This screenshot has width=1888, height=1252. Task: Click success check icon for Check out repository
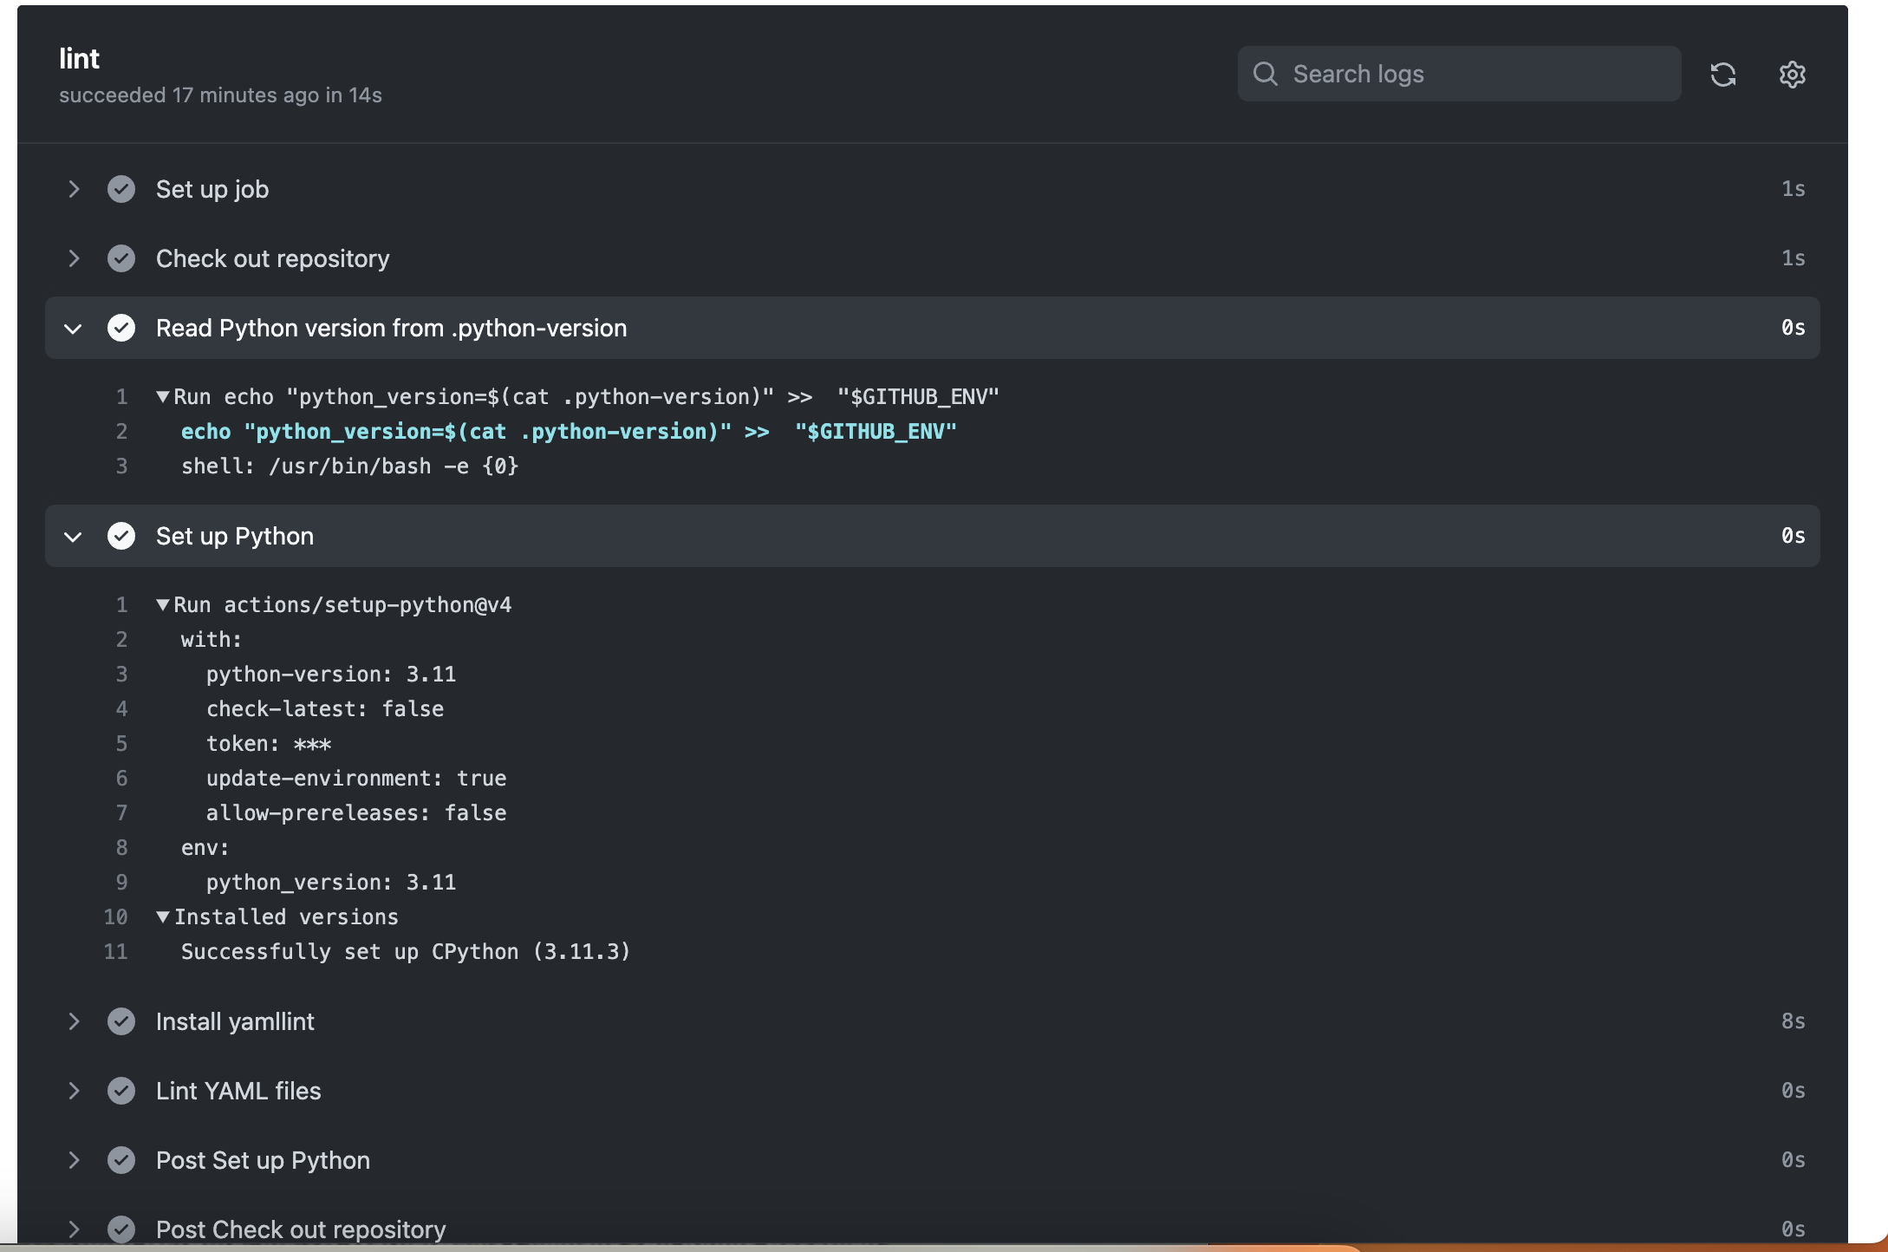(121, 258)
